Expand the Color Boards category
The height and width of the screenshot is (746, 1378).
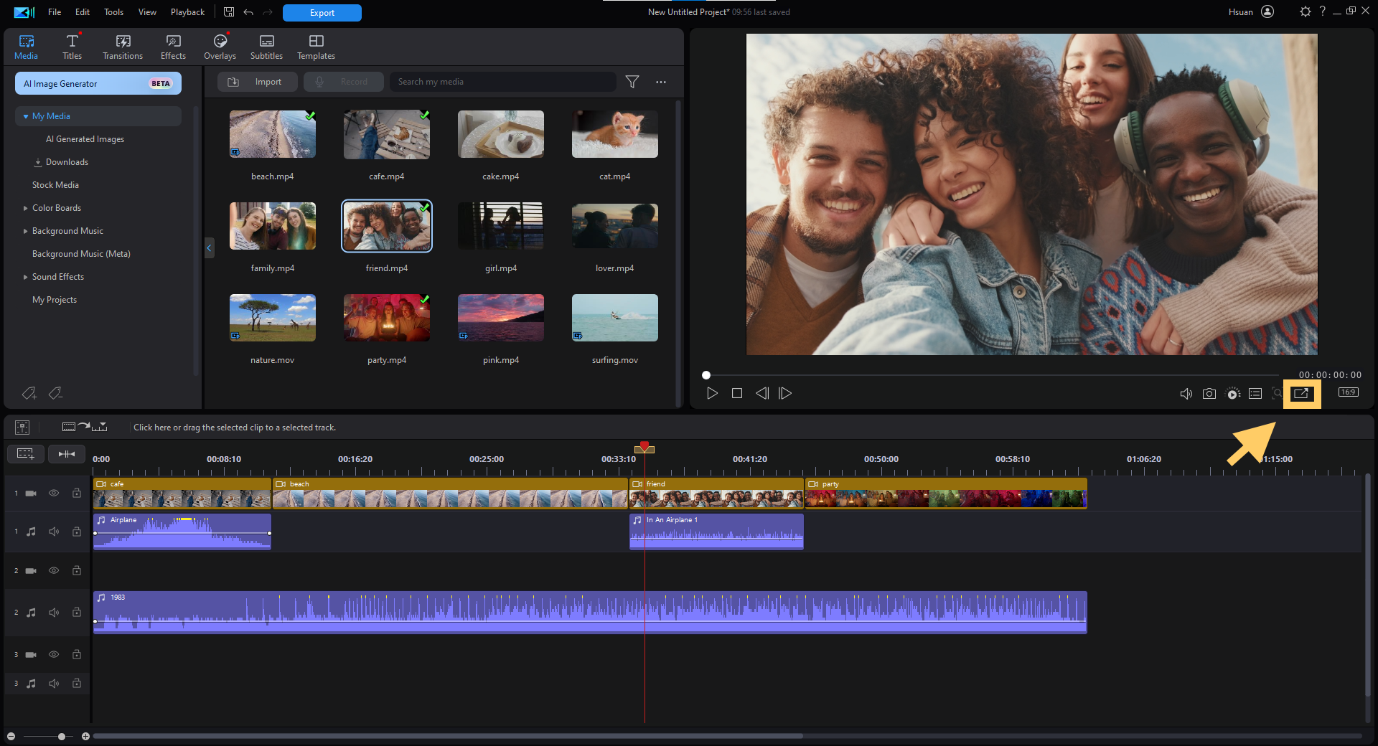point(26,208)
